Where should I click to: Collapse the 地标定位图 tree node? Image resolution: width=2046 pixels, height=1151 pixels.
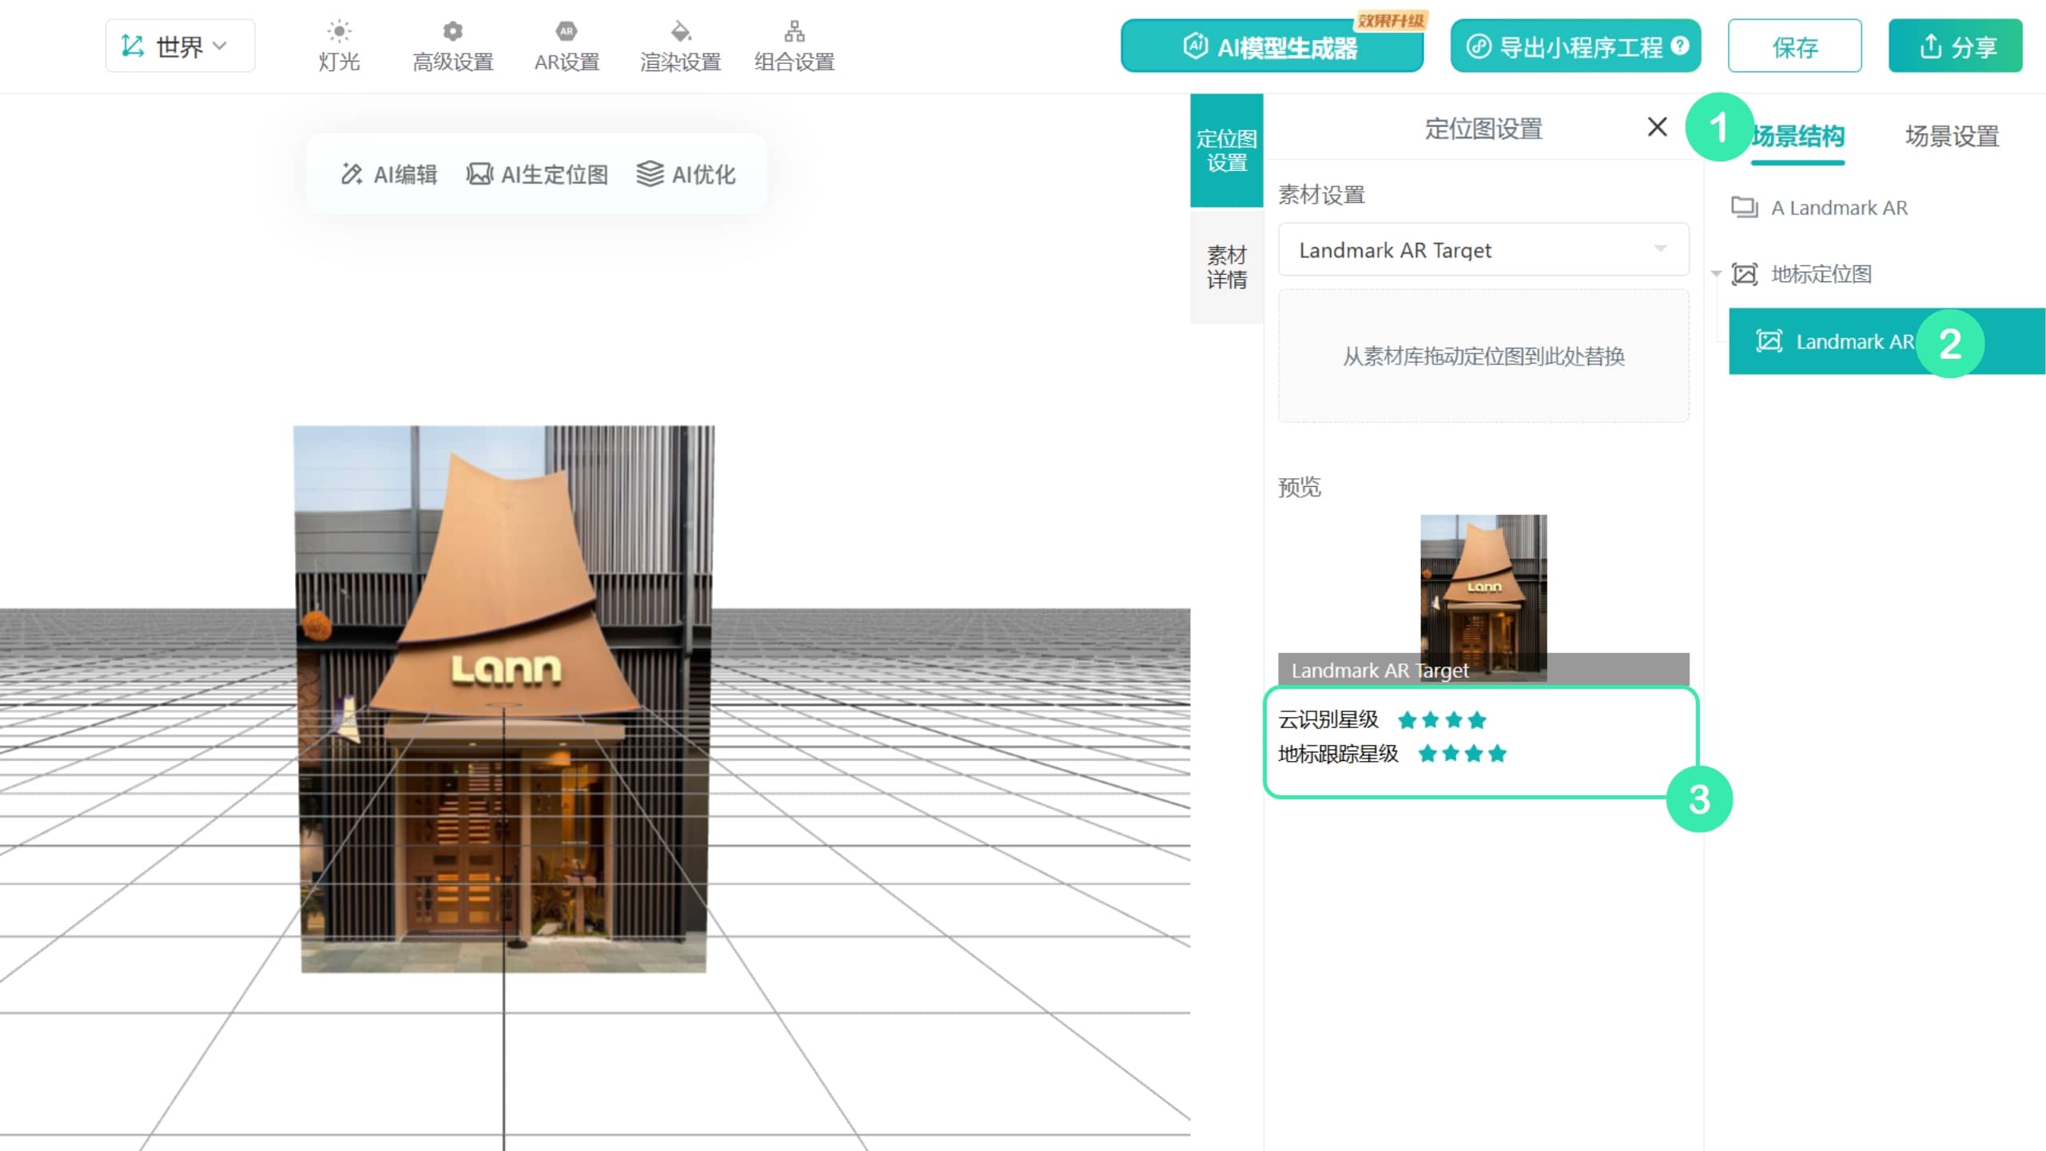point(1716,274)
